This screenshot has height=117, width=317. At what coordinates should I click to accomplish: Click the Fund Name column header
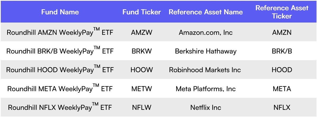pos(60,12)
